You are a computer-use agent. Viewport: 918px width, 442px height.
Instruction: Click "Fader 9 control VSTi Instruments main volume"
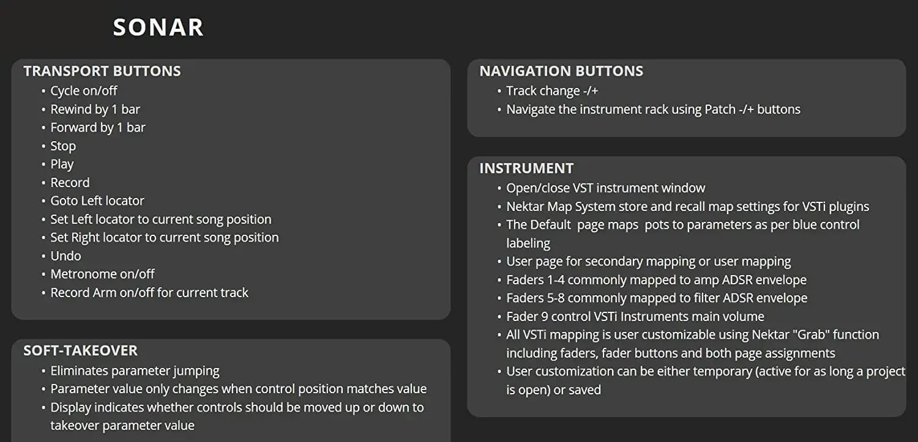[x=635, y=316]
